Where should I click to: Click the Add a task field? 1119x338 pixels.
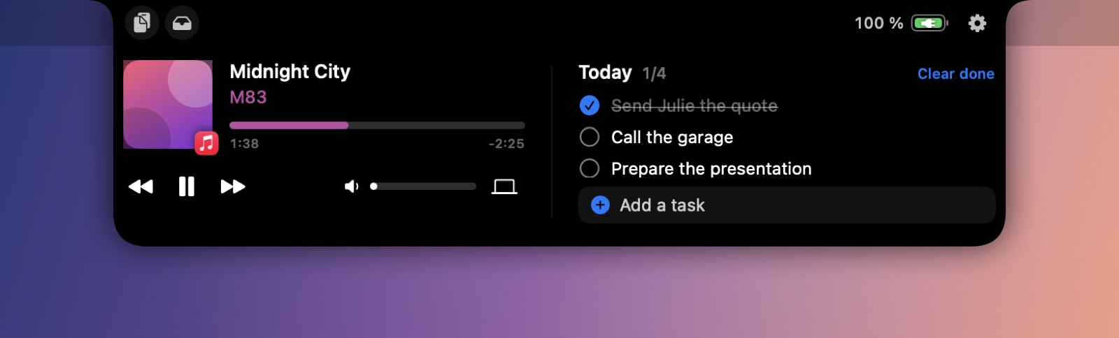click(787, 205)
